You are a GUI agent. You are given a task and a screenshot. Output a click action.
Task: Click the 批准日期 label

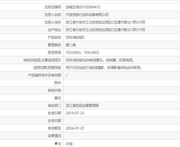tap(54, 113)
